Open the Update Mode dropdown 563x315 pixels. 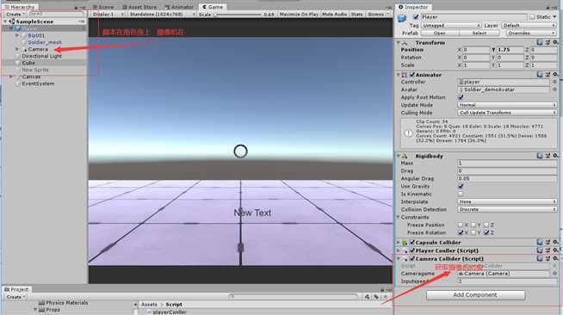click(507, 105)
